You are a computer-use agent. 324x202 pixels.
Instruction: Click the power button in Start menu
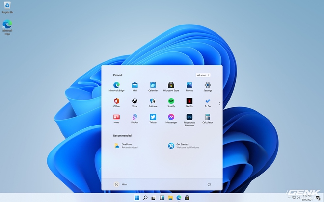pyautogui.click(x=209, y=184)
